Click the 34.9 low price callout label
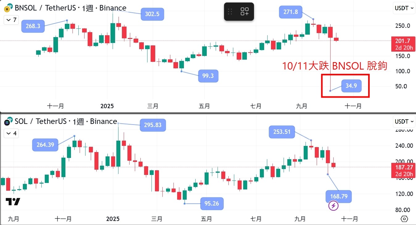The width and height of the screenshot is (416, 225). coord(352,86)
